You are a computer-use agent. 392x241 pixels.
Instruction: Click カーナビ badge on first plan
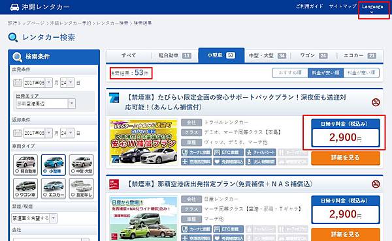pos(196,152)
